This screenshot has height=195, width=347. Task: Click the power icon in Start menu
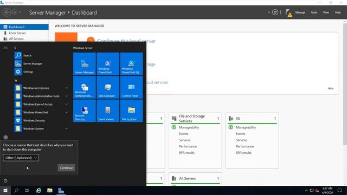click(x=5, y=180)
